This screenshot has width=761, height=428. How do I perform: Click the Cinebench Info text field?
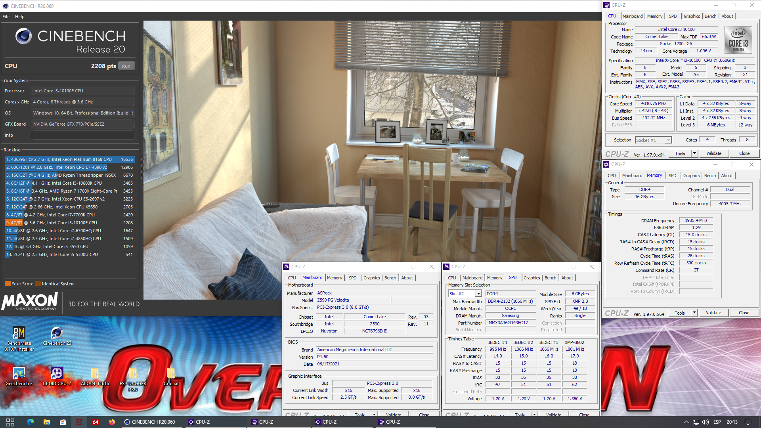tap(83, 135)
